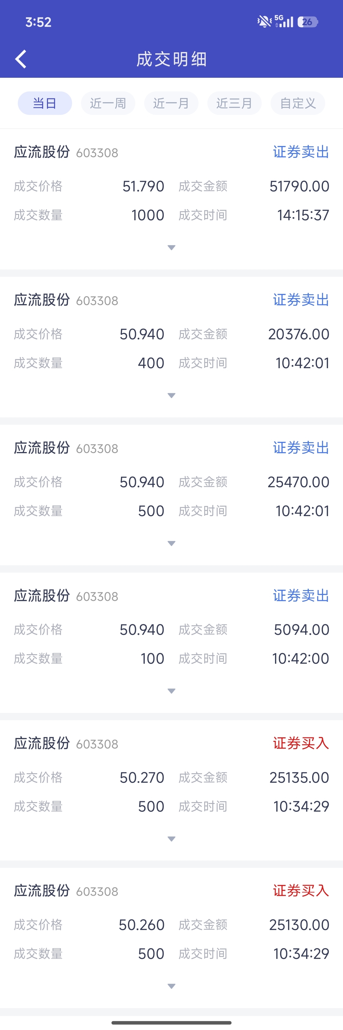Viewport: 343px width, 1030px height.
Task: Tap the home indicator bar
Action: 171,1022
